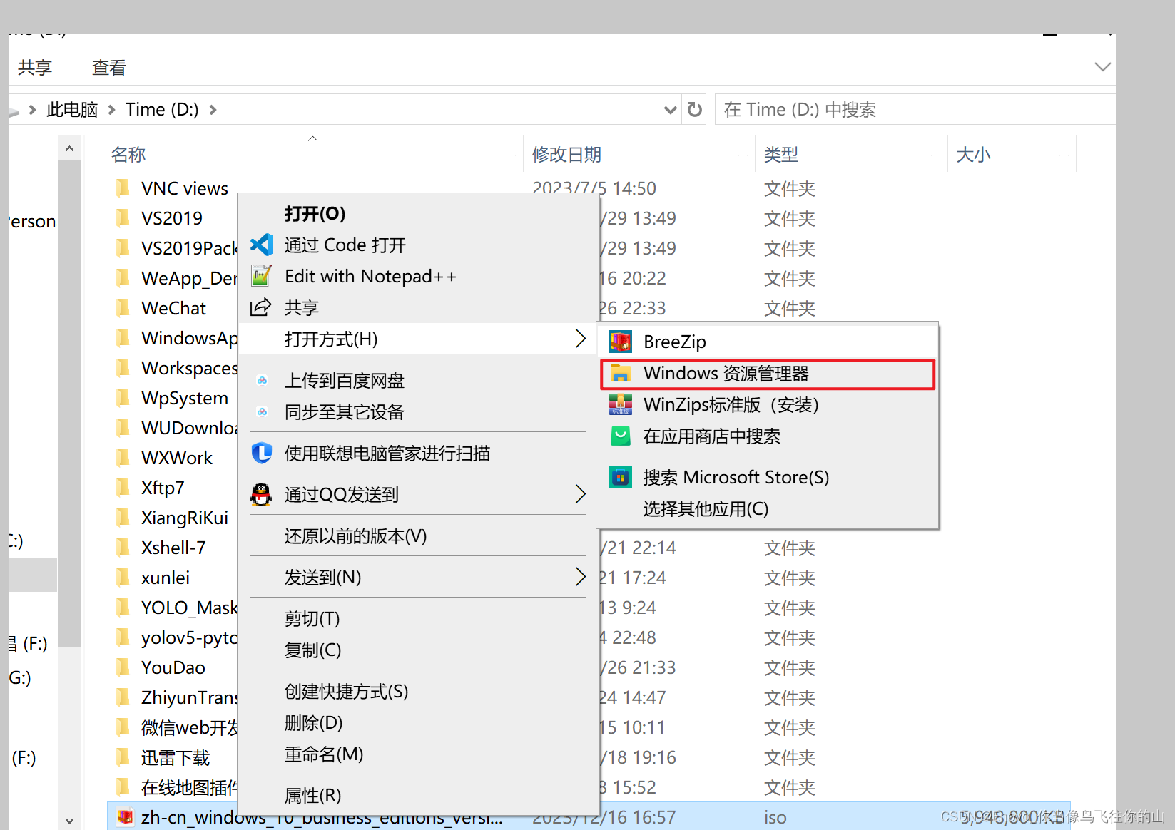1175x830 pixels.
Task: Click the VNC views folder icon
Action: [x=123, y=188]
